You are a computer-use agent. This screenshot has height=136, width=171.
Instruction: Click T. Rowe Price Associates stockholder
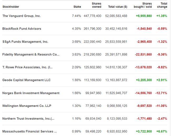click(x=28, y=67)
